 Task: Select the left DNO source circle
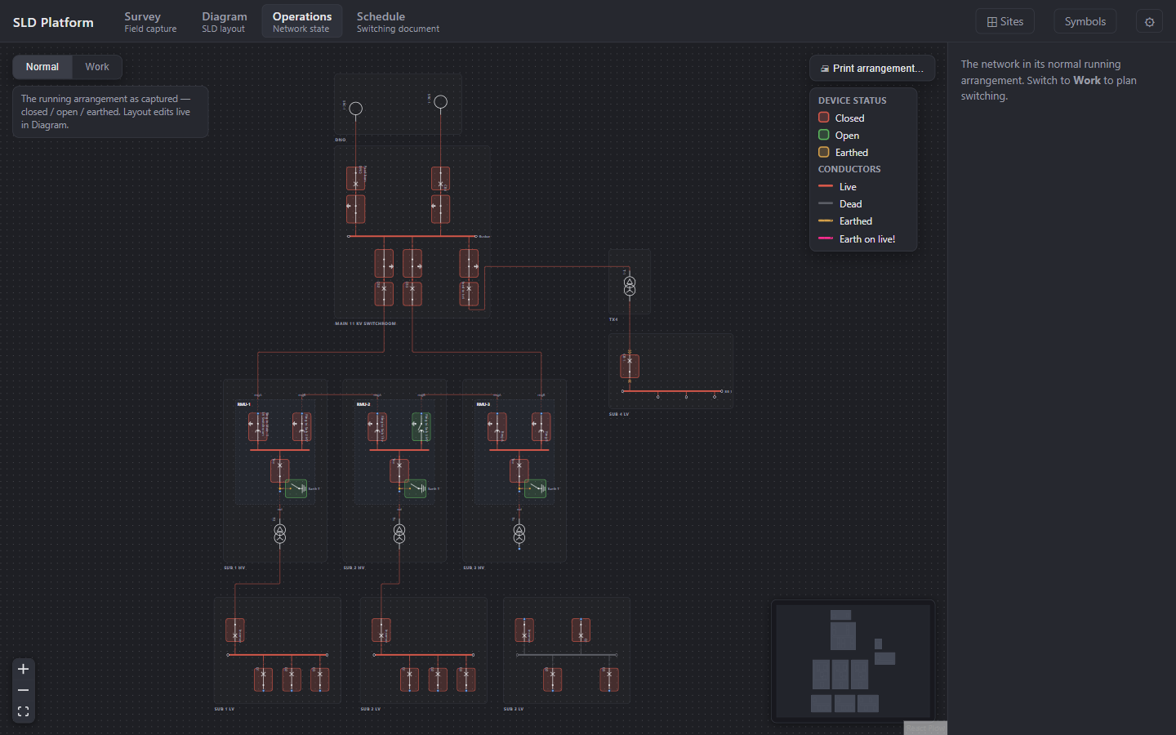356,108
